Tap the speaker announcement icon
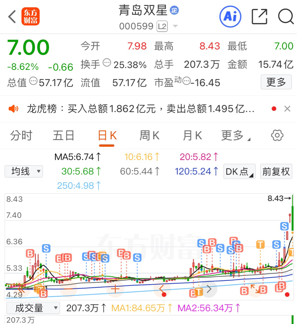 [x=13, y=109]
